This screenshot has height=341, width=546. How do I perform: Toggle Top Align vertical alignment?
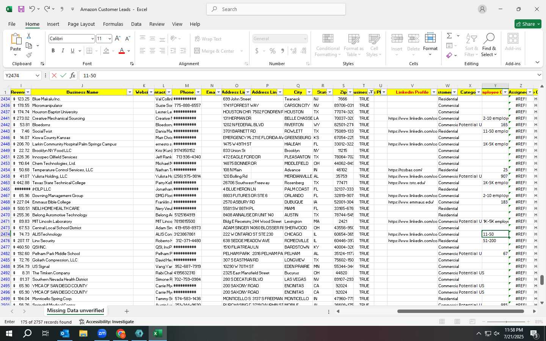[x=143, y=38]
